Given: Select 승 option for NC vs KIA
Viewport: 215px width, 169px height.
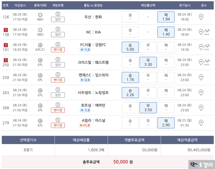Looking at the screenshot, I should pyautogui.click(x=130, y=32).
